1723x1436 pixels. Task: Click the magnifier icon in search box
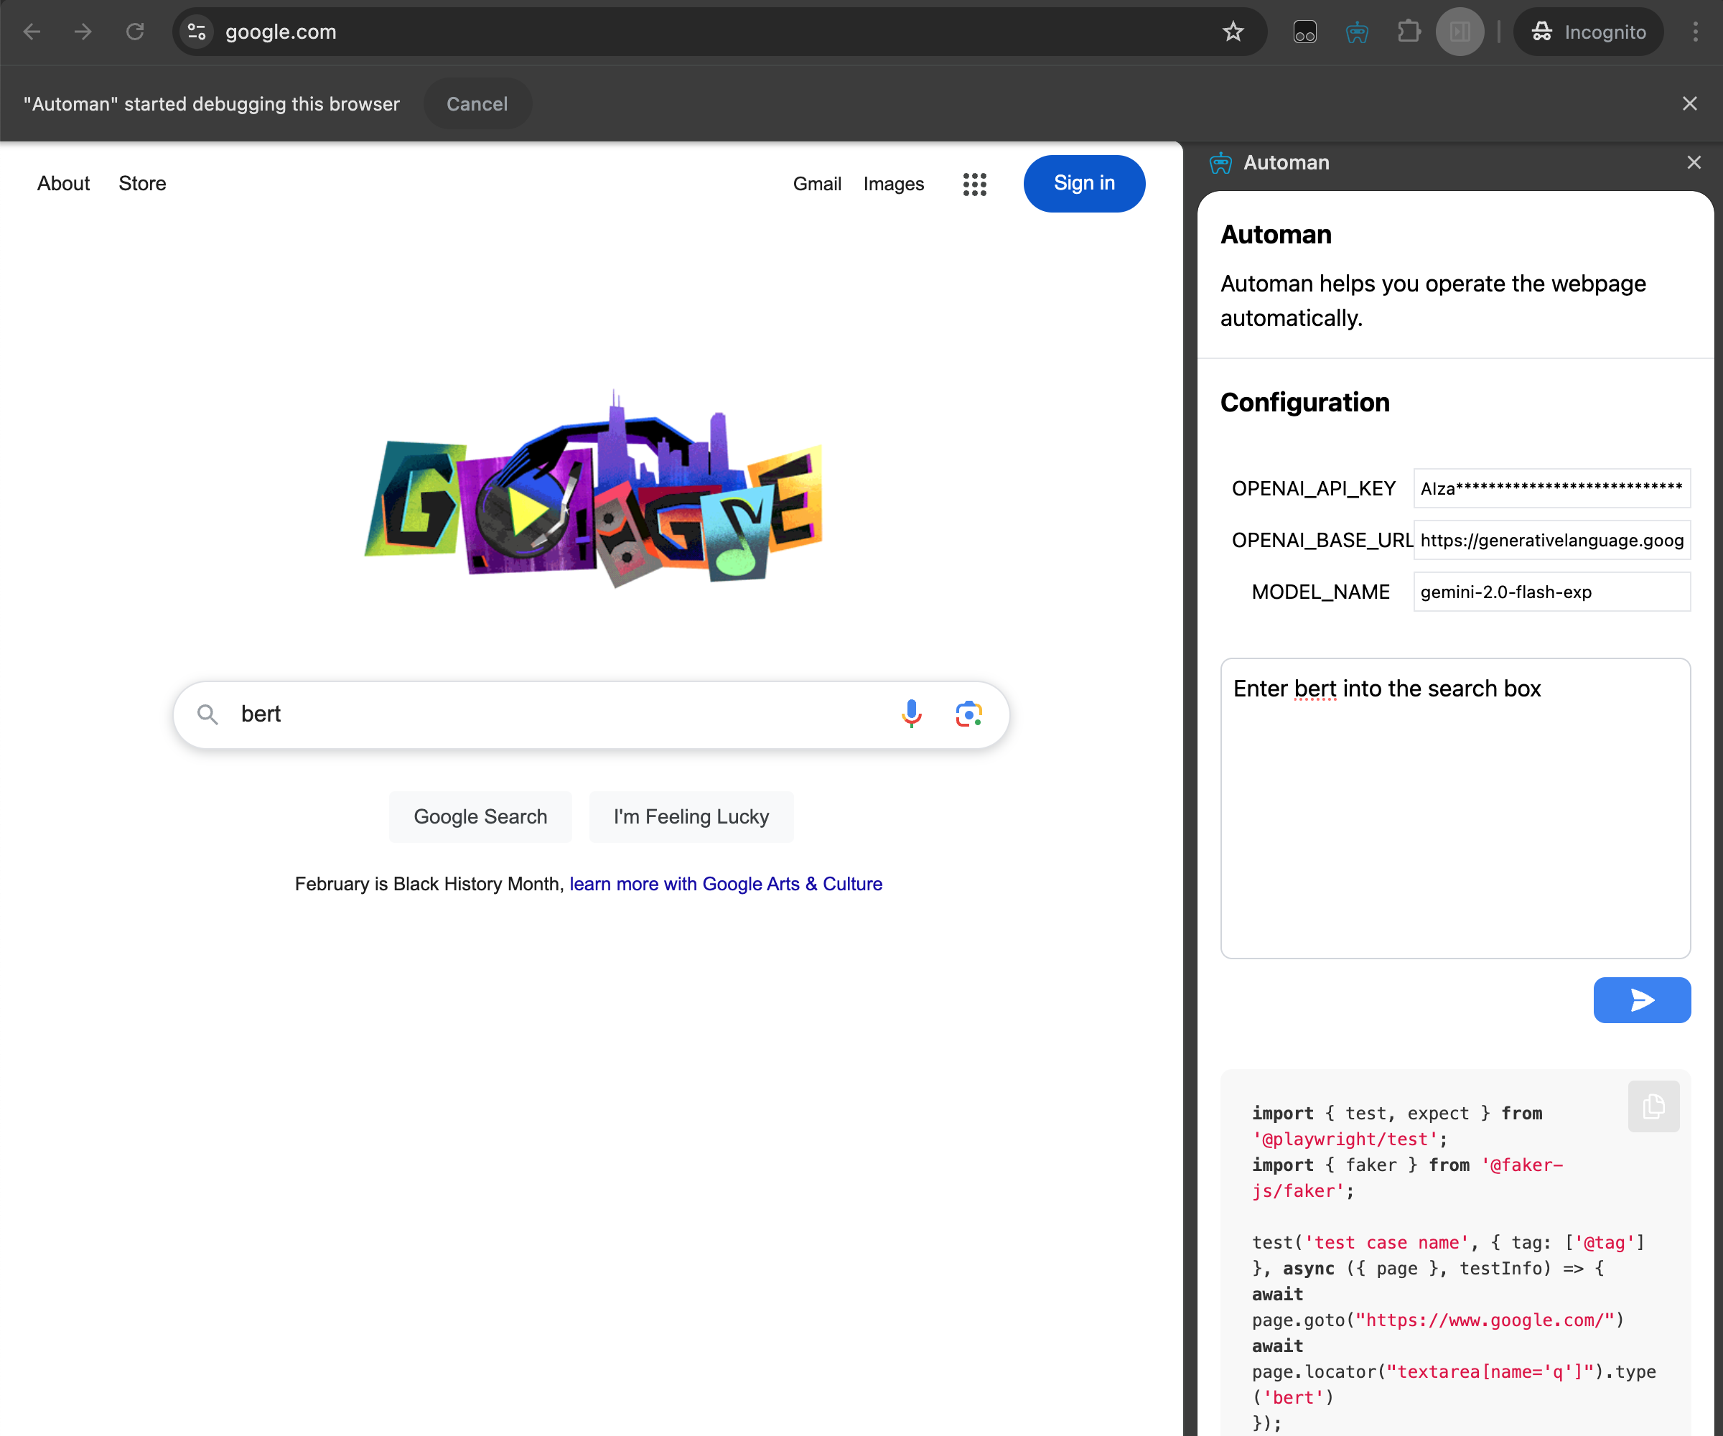pyautogui.click(x=207, y=714)
